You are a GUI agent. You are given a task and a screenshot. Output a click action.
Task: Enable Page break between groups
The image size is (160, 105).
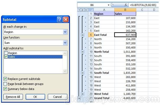click(5, 84)
